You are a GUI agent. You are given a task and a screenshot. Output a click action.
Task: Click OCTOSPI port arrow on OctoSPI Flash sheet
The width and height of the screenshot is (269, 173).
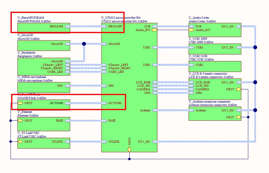coord(67,103)
